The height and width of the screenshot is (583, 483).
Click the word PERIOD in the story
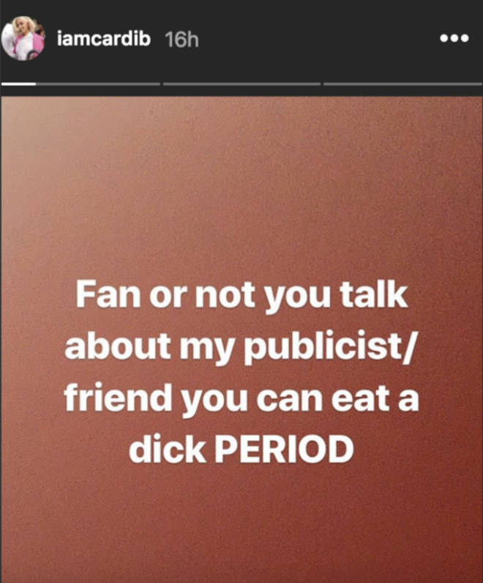tap(284, 449)
